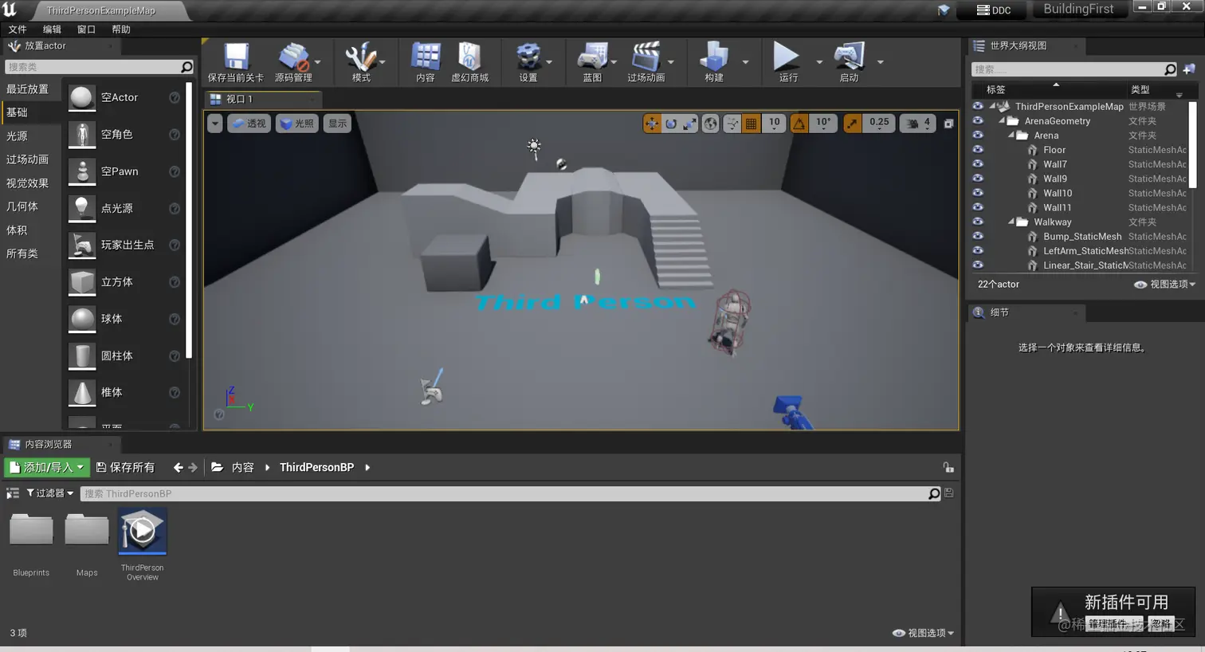Open grid snap value 10 dropdown
This screenshot has height=652, width=1205.
click(774, 123)
